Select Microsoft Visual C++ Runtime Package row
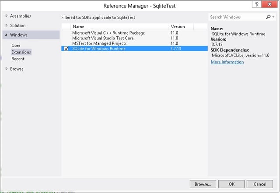The height and width of the screenshot is (193, 280). click(x=134, y=33)
